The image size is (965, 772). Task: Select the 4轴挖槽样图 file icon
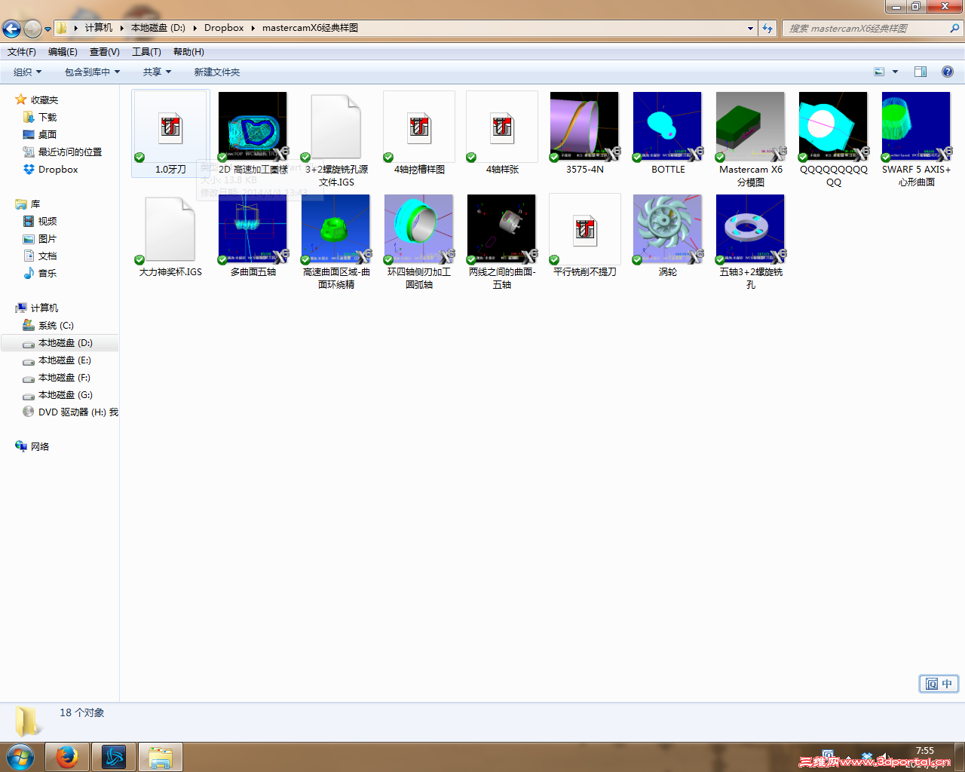(419, 127)
